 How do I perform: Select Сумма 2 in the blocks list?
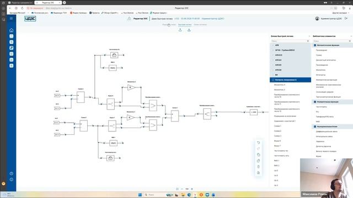click(277, 131)
